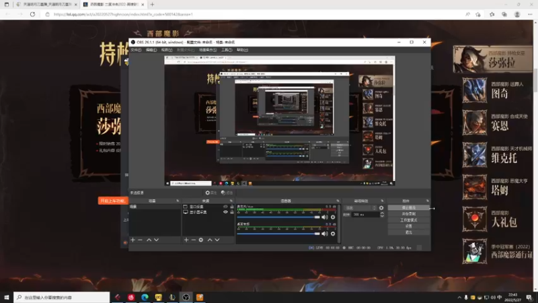Click the Start Recording button in Controls

click(x=408, y=214)
